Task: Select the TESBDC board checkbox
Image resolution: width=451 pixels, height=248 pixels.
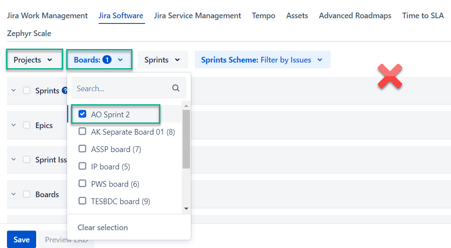Action: coord(82,201)
